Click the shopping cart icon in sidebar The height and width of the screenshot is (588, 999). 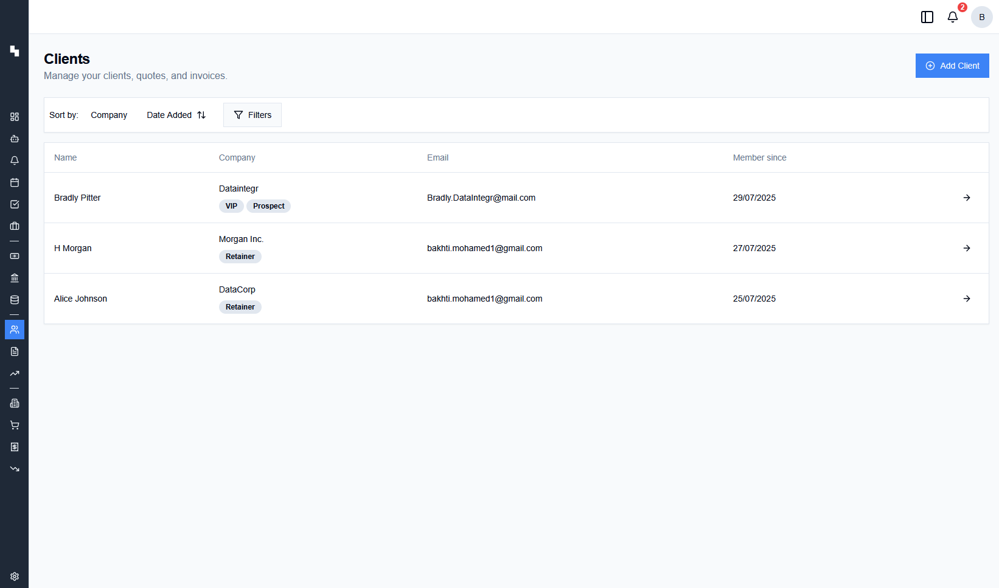[15, 425]
